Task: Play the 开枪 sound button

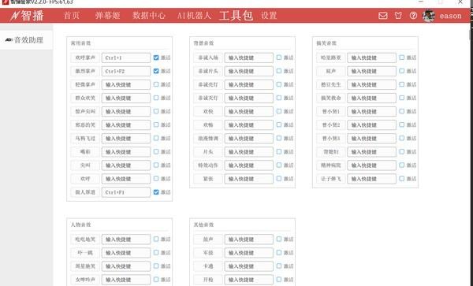Action: pos(208,280)
